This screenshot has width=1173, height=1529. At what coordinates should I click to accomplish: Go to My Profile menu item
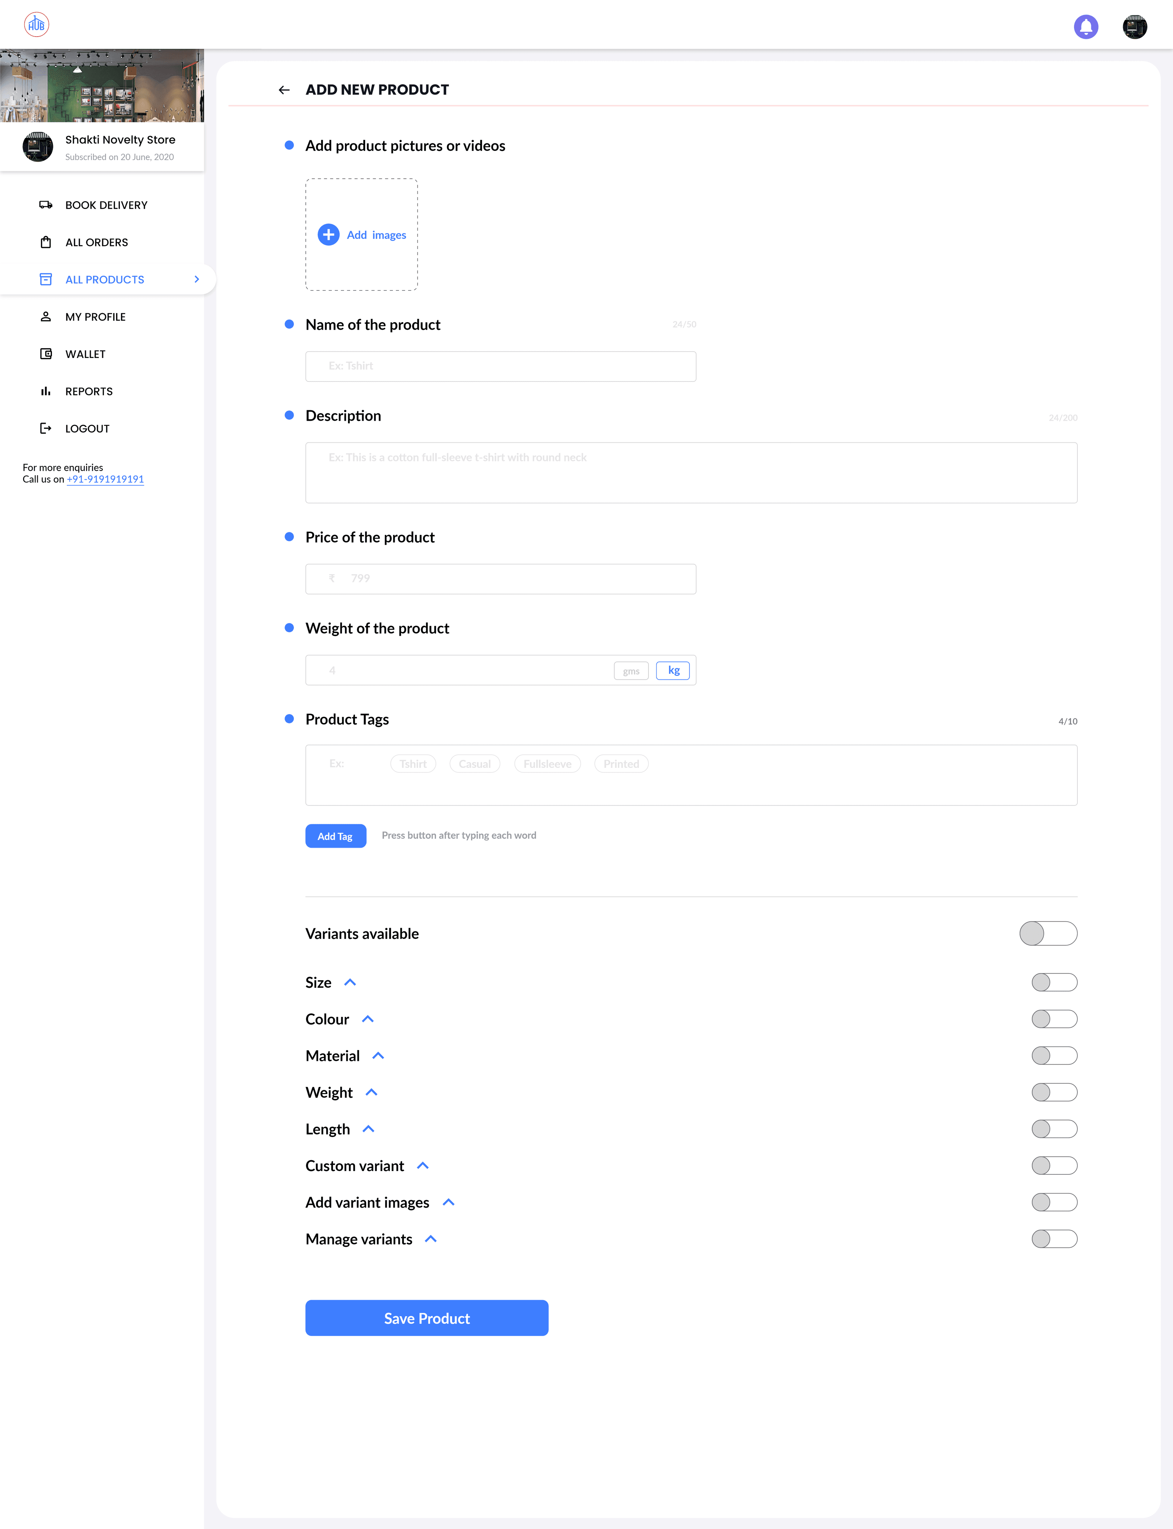pos(96,317)
